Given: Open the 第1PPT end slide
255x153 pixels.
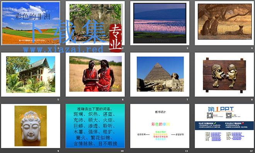Looking at the screenshot, I should pos(224,126).
